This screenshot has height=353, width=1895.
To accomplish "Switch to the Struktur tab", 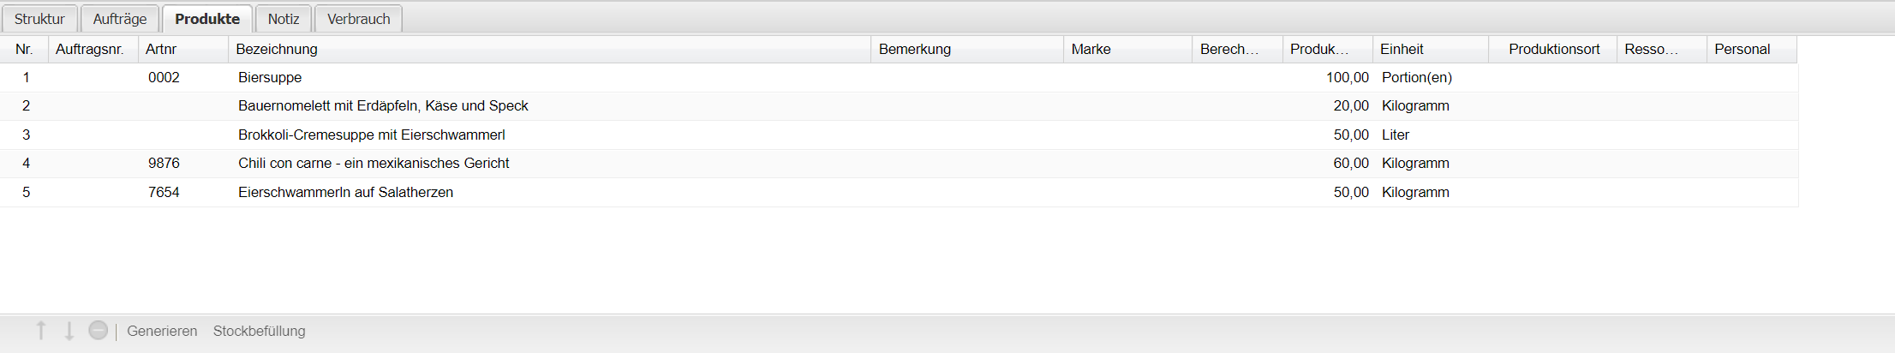I will (x=39, y=19).
